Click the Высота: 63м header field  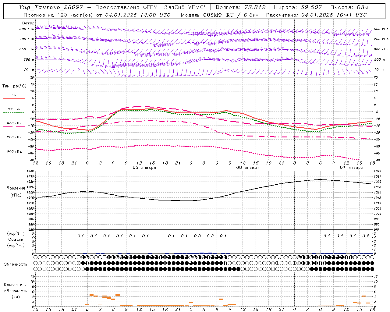(x=349, y=7)
